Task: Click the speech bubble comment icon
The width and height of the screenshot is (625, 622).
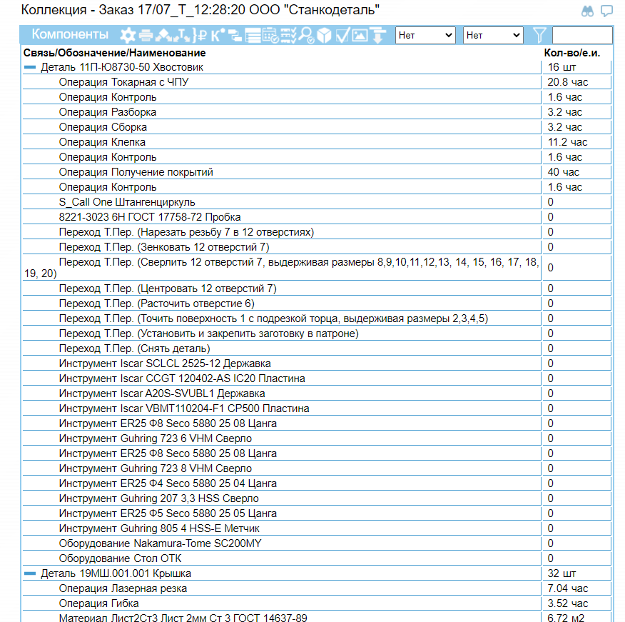Action: tap(607, 11)
